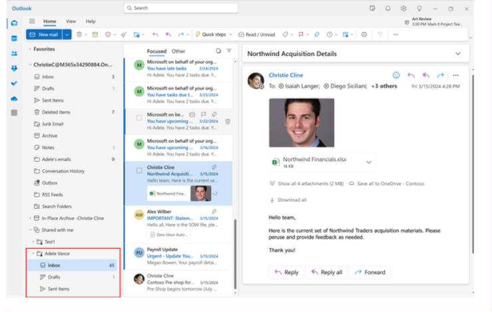Open Northwind Financials.xlsx attachment dropdown arrow
The height and width of the screenshot is (312, 492).
point(369,162)
